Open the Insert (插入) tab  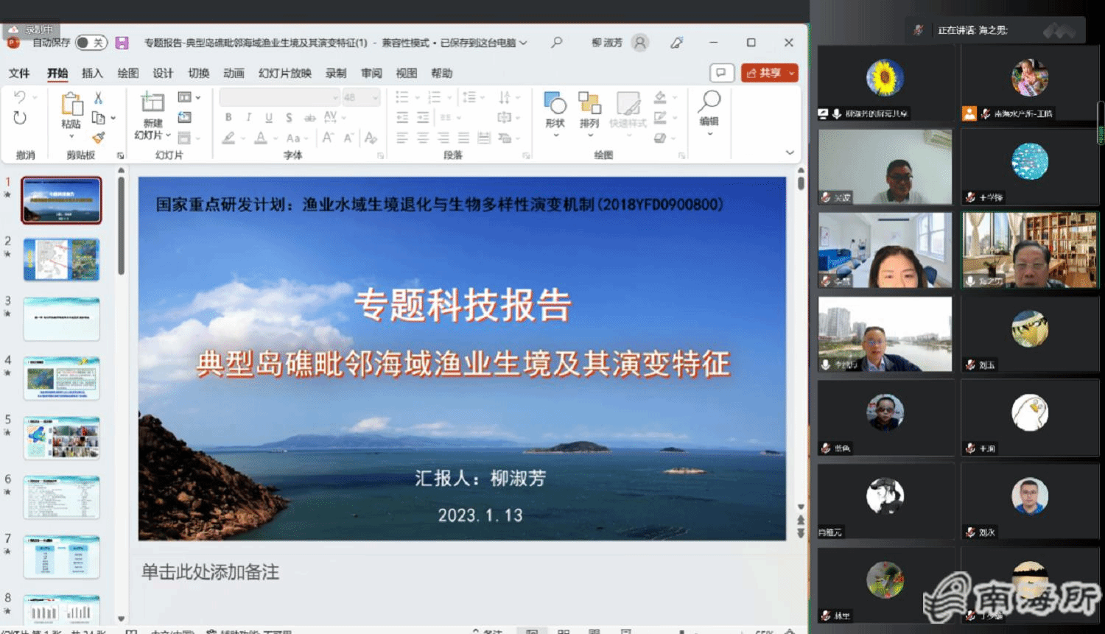point(92,73)
